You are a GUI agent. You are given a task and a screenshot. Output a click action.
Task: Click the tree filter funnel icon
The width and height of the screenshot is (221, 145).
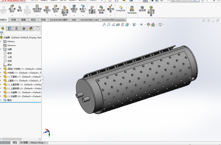pyautogui.click(x=2, y=33)
